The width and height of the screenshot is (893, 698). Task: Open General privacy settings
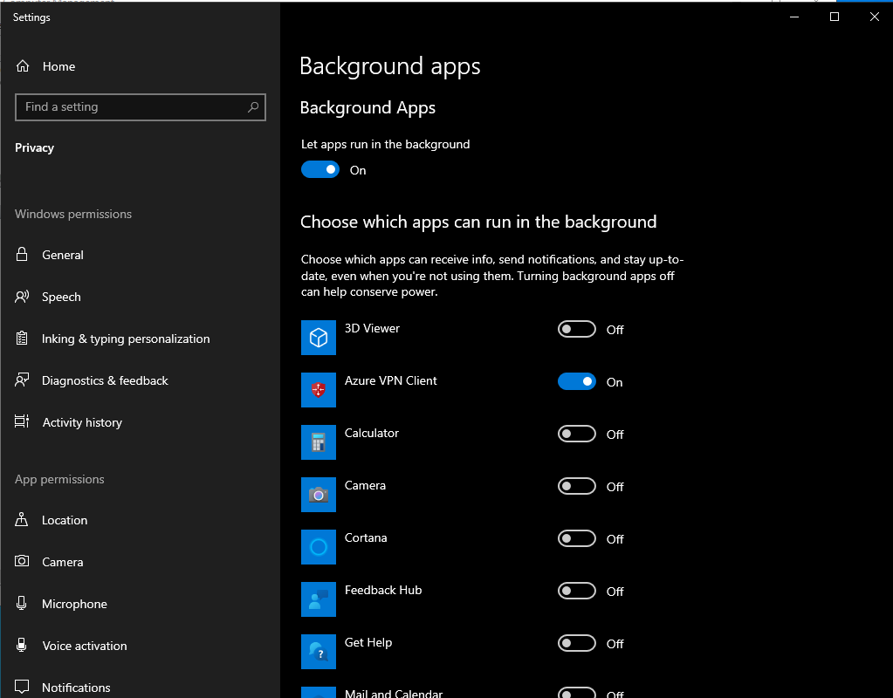click(63, 255)
